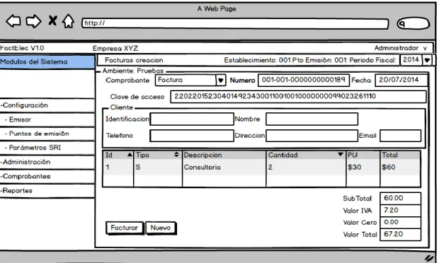Viewport: 439px width, 263px height.
Task: Toggle sort on Tipo column
Action: tap(176, 155)
